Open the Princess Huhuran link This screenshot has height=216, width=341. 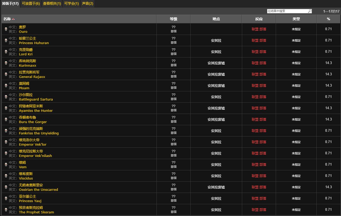(34, 43)
